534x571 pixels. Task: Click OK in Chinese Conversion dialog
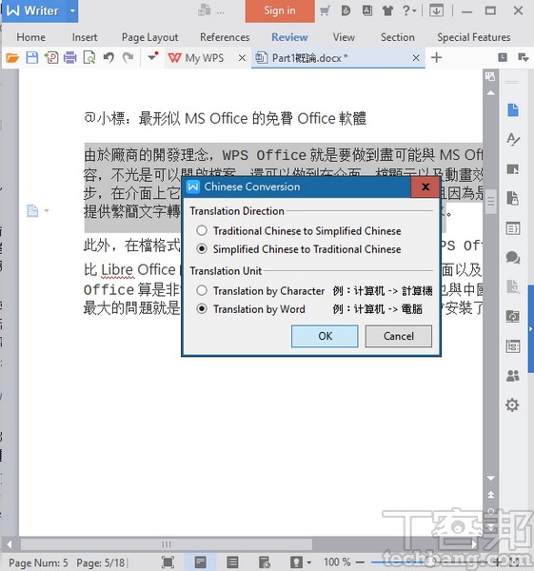[325, 336]
